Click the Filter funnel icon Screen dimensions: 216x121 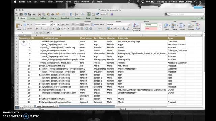[x=82, y=14]
